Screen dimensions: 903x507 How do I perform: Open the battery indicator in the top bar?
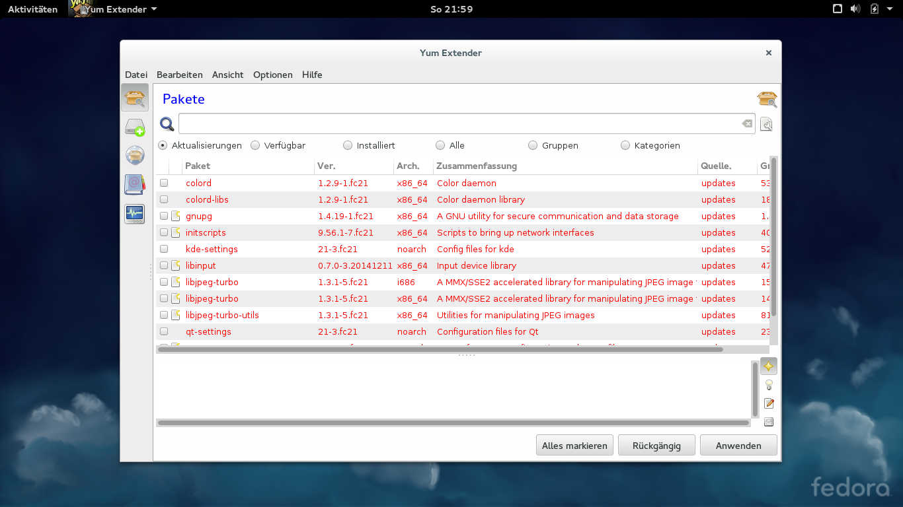[x=874, y=9]
